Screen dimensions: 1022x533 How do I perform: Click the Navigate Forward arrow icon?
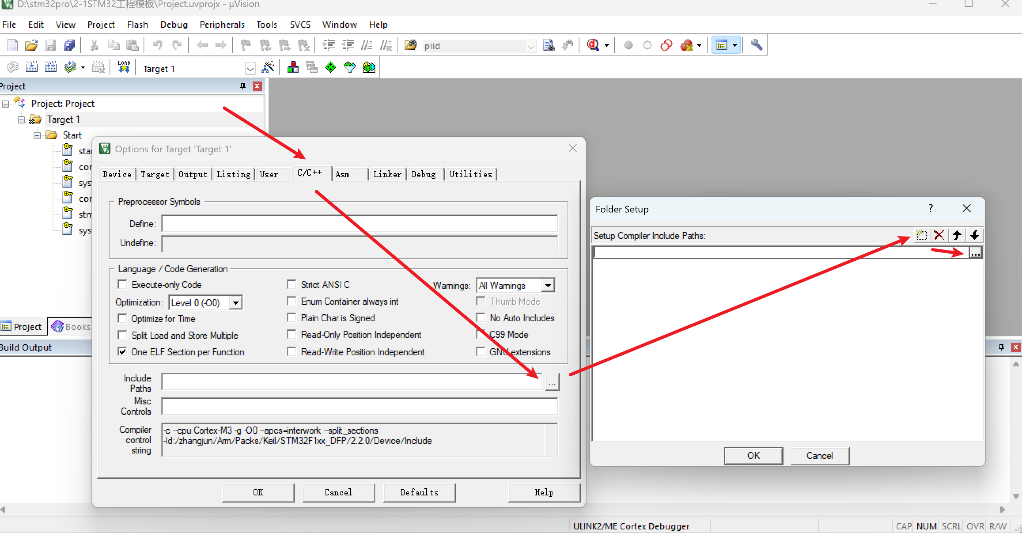pyautogui.click(x=221, y=45)
